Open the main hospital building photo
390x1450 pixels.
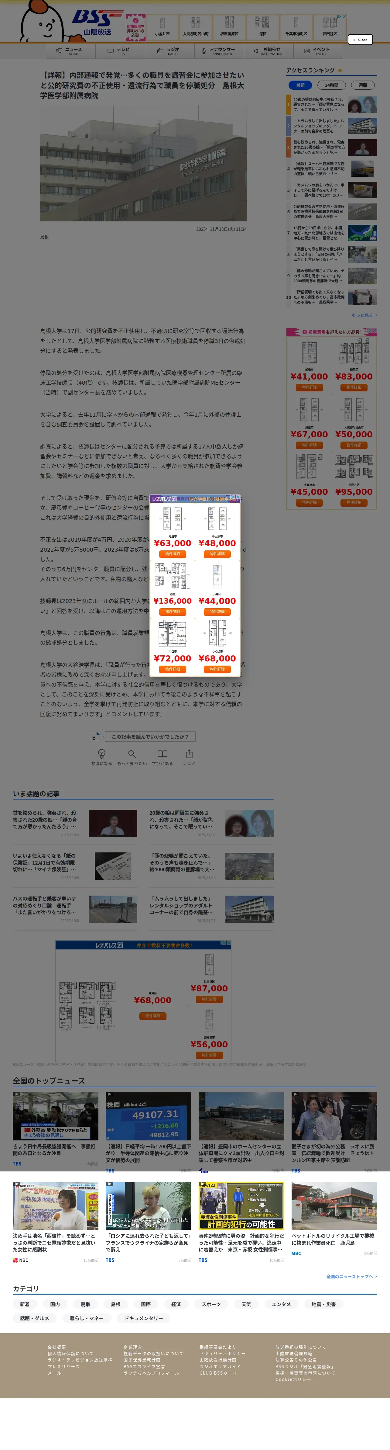143,163
